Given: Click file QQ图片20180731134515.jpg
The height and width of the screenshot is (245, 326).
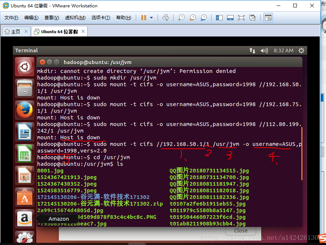Looking at the screenshot, I should [209, 171].
